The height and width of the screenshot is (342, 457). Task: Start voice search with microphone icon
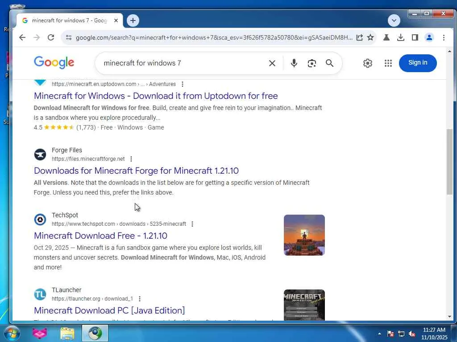point(294,63)
